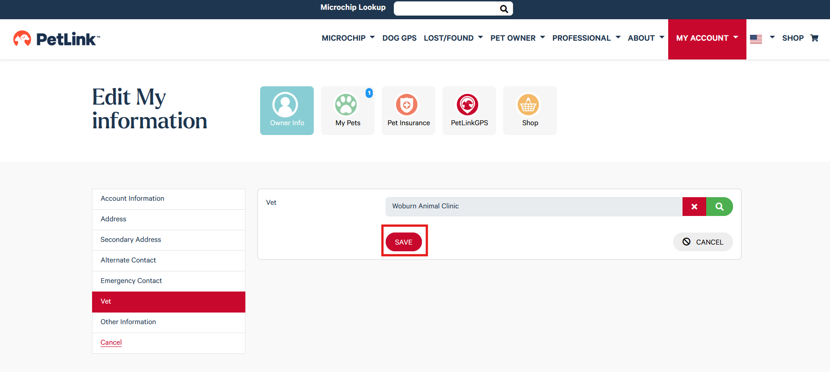Open the language dropdown arrow beside the flag
This screenshot has width=830, height=372.
[x=772, y=38]
